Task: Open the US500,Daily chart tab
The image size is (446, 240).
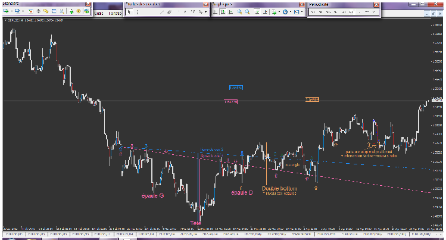Action: click(x=252, y=234)
